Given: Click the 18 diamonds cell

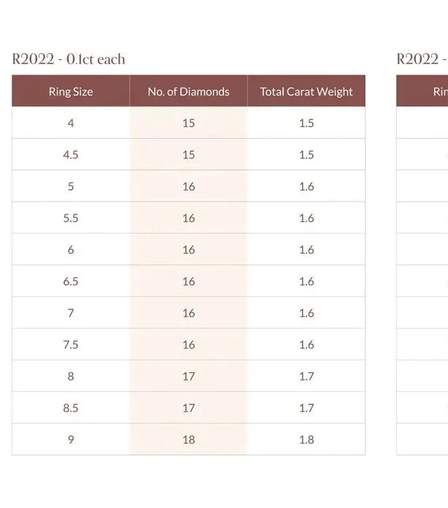Looking at the screenshot, I should 188,439.
